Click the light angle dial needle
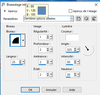Image resolution: width=100 pixels, height=95 pixels. [x=87, y=48]
